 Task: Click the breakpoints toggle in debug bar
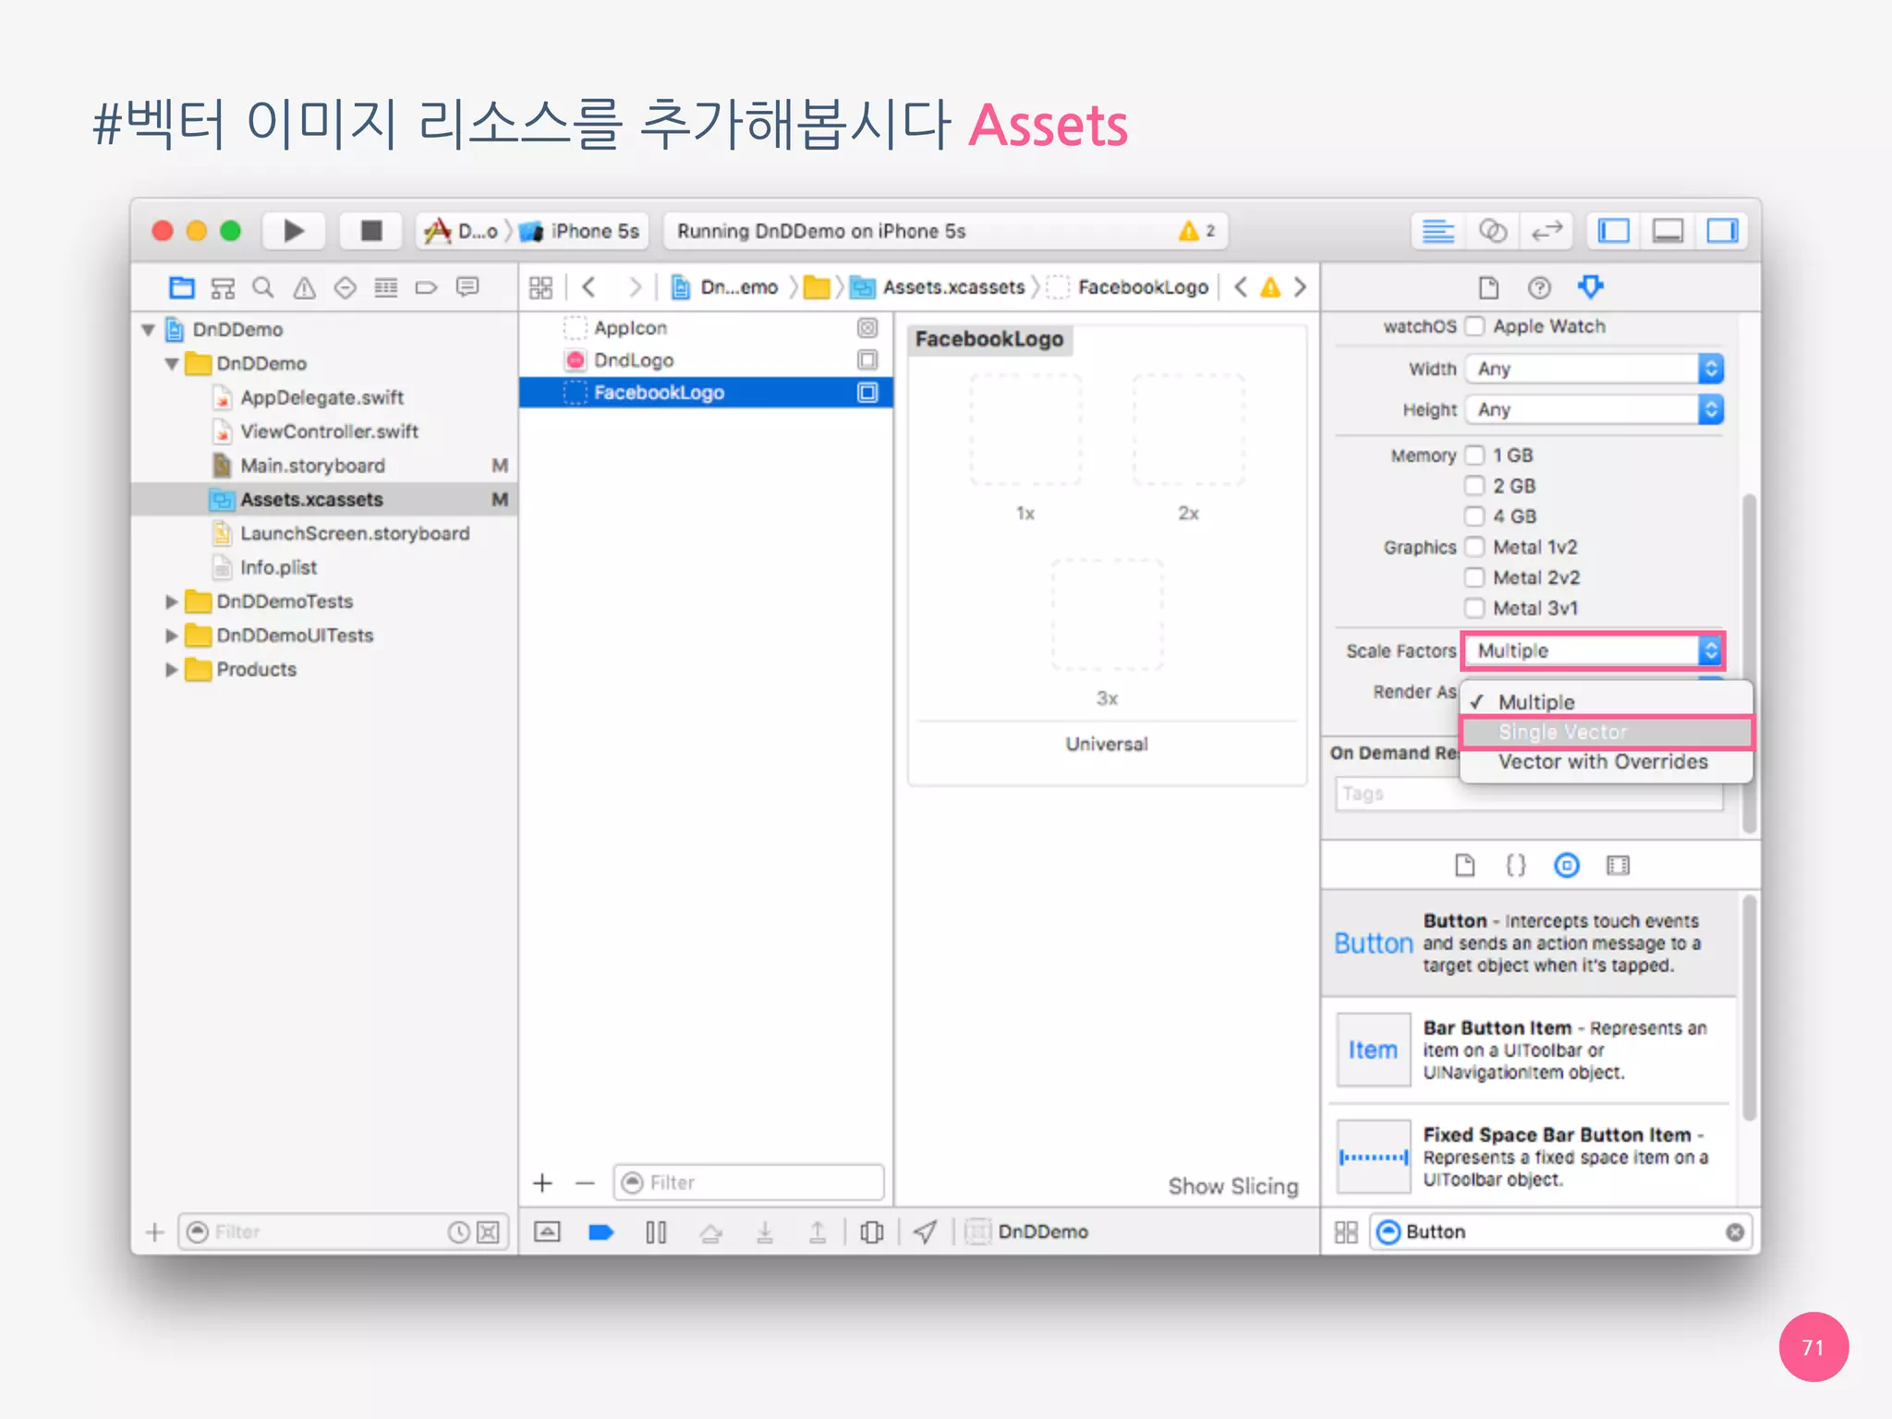[601, 1231]
